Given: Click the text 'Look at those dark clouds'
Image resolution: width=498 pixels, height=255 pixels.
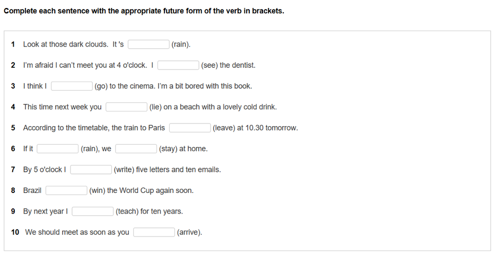Looking at the screenshot, I should coord(65,45).
